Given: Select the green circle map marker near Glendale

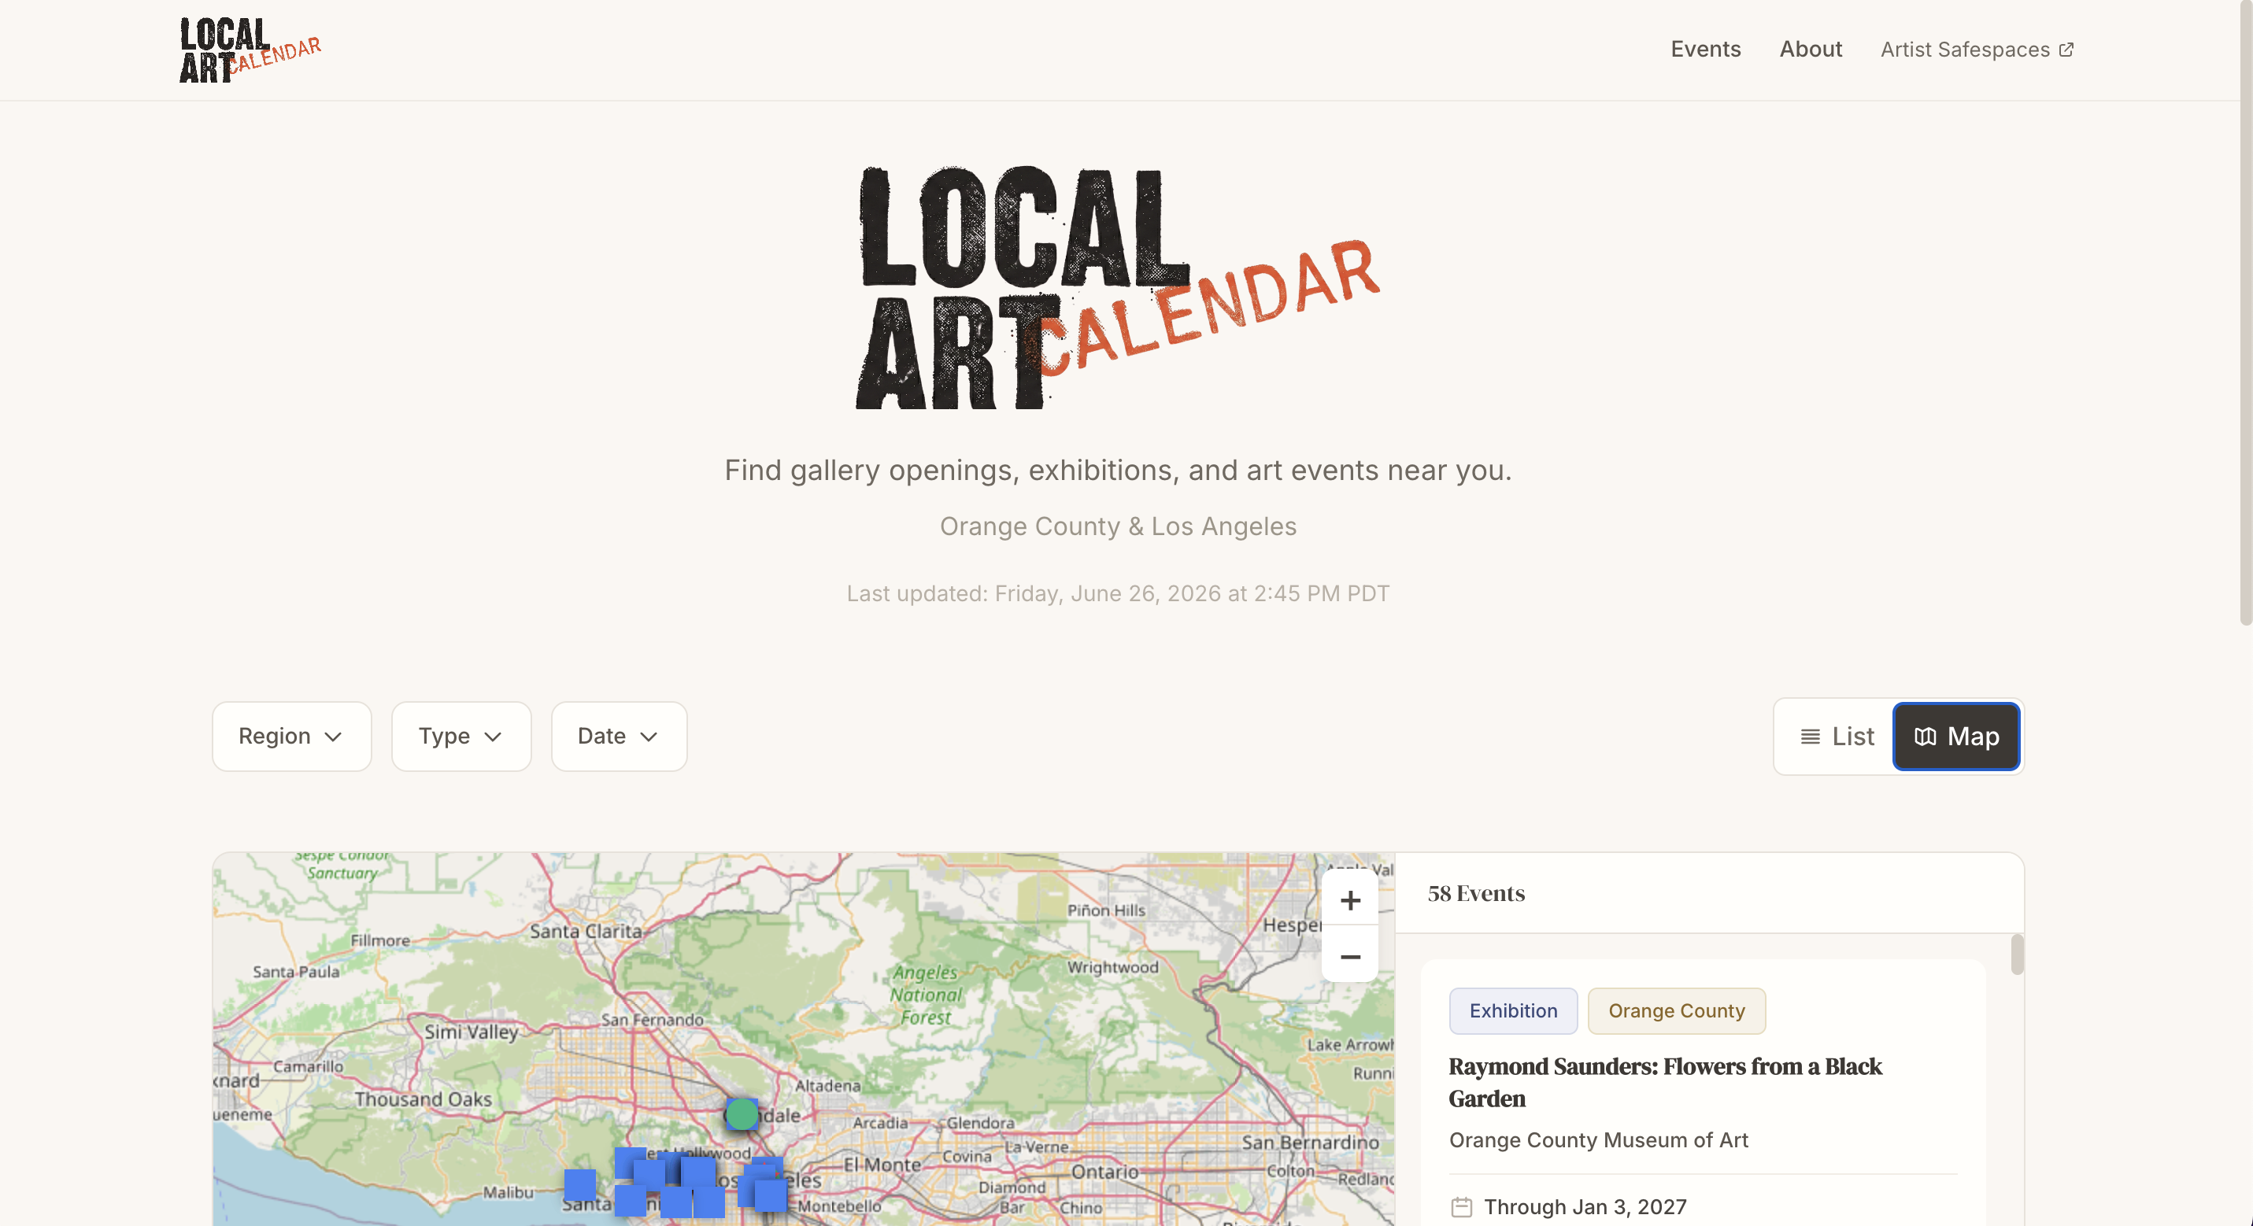Looking at the screenshot, I should (x=741, y=1113).
